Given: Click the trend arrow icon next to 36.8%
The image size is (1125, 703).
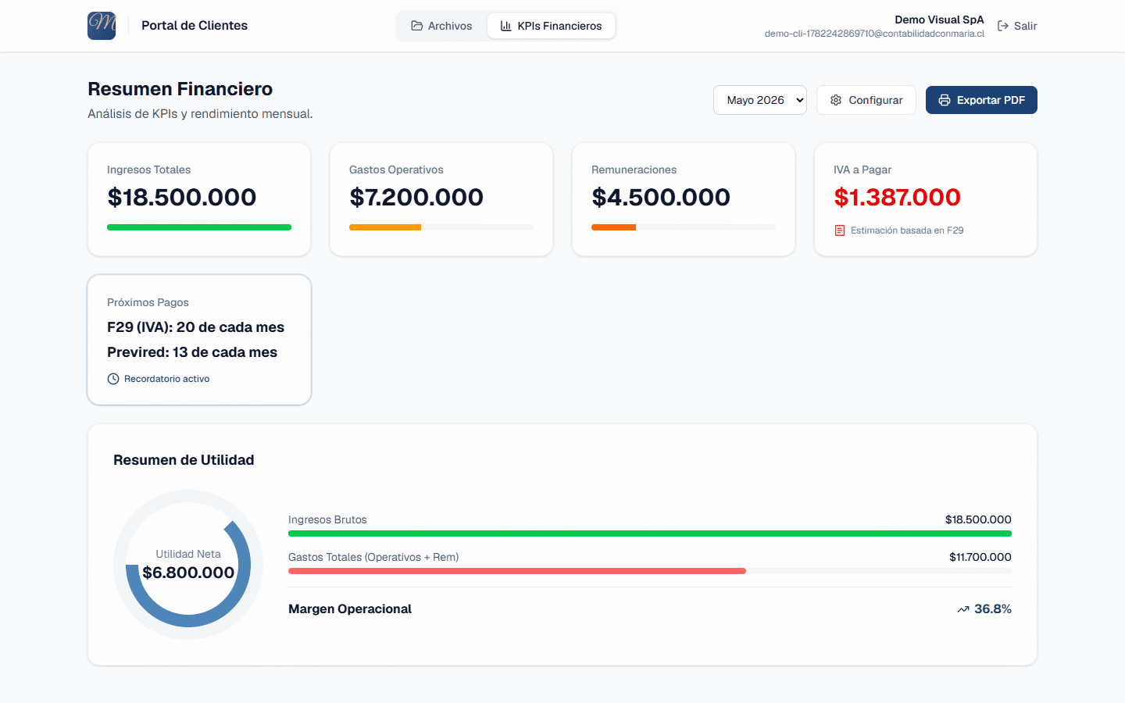Looking at the screenshot, I should (963, 609).
